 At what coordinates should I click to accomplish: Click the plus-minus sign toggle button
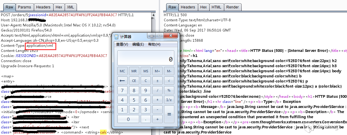[157, 81]
